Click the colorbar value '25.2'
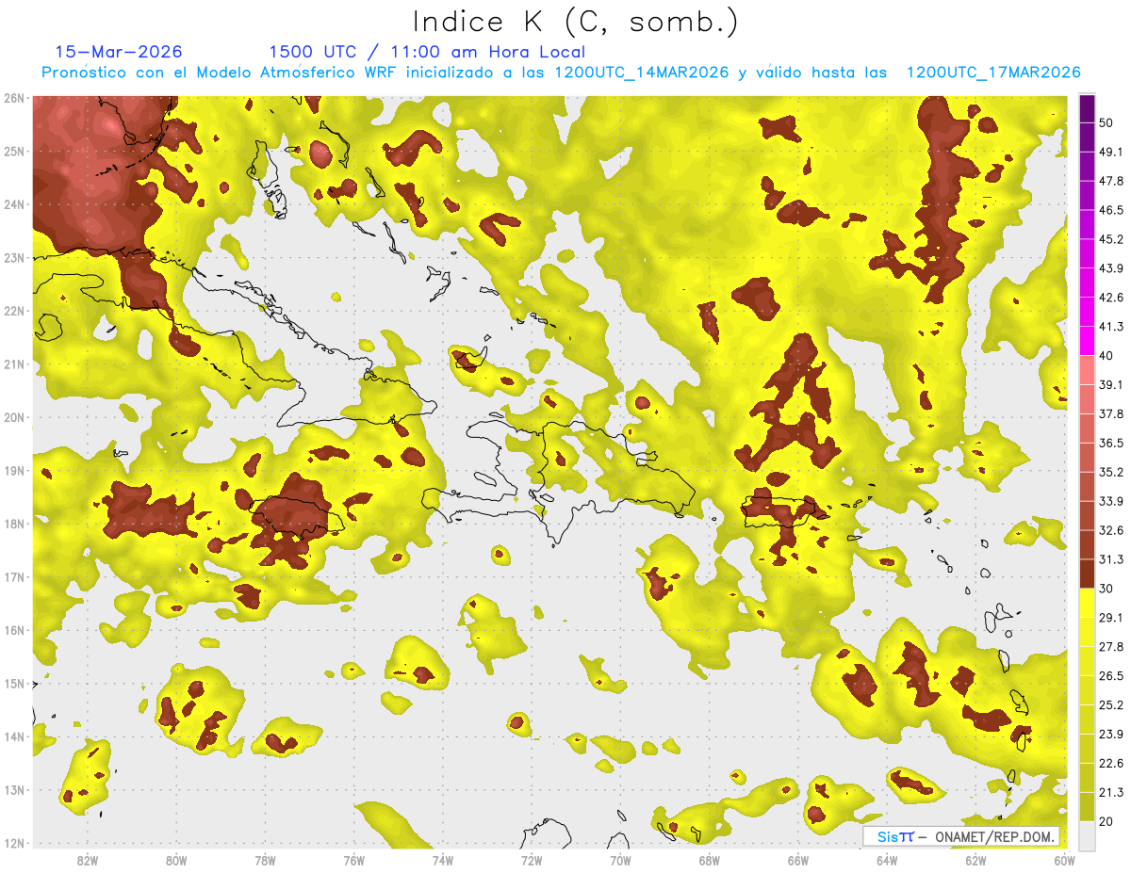Screen dimensions: 1131x873 [1111, 704]
